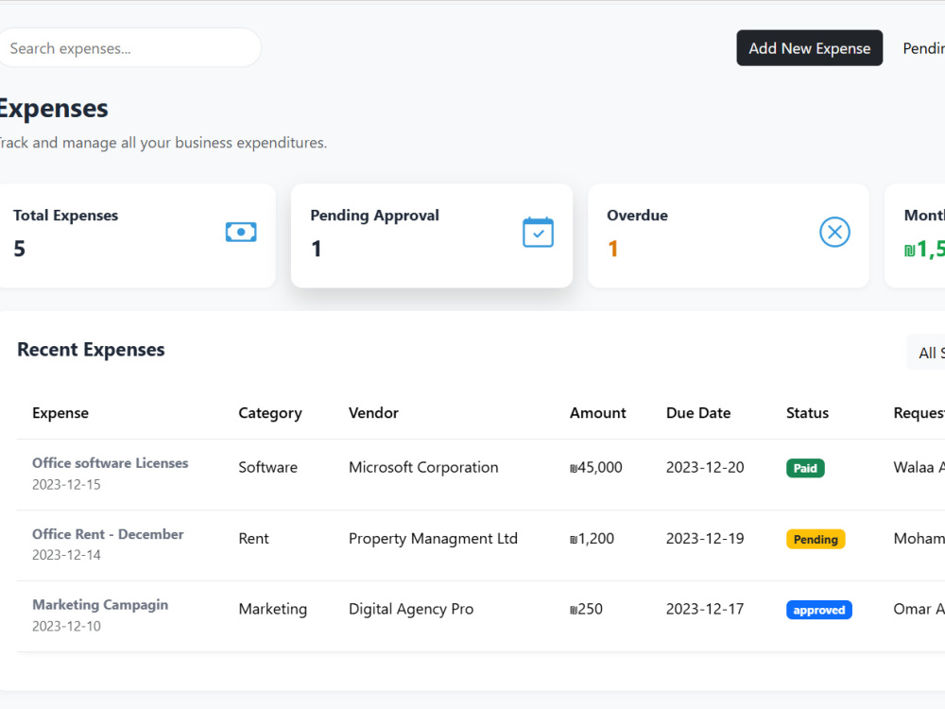The image size is (945, 709).
Task: Sort by the Category column header
Action: tap(270, 414)
